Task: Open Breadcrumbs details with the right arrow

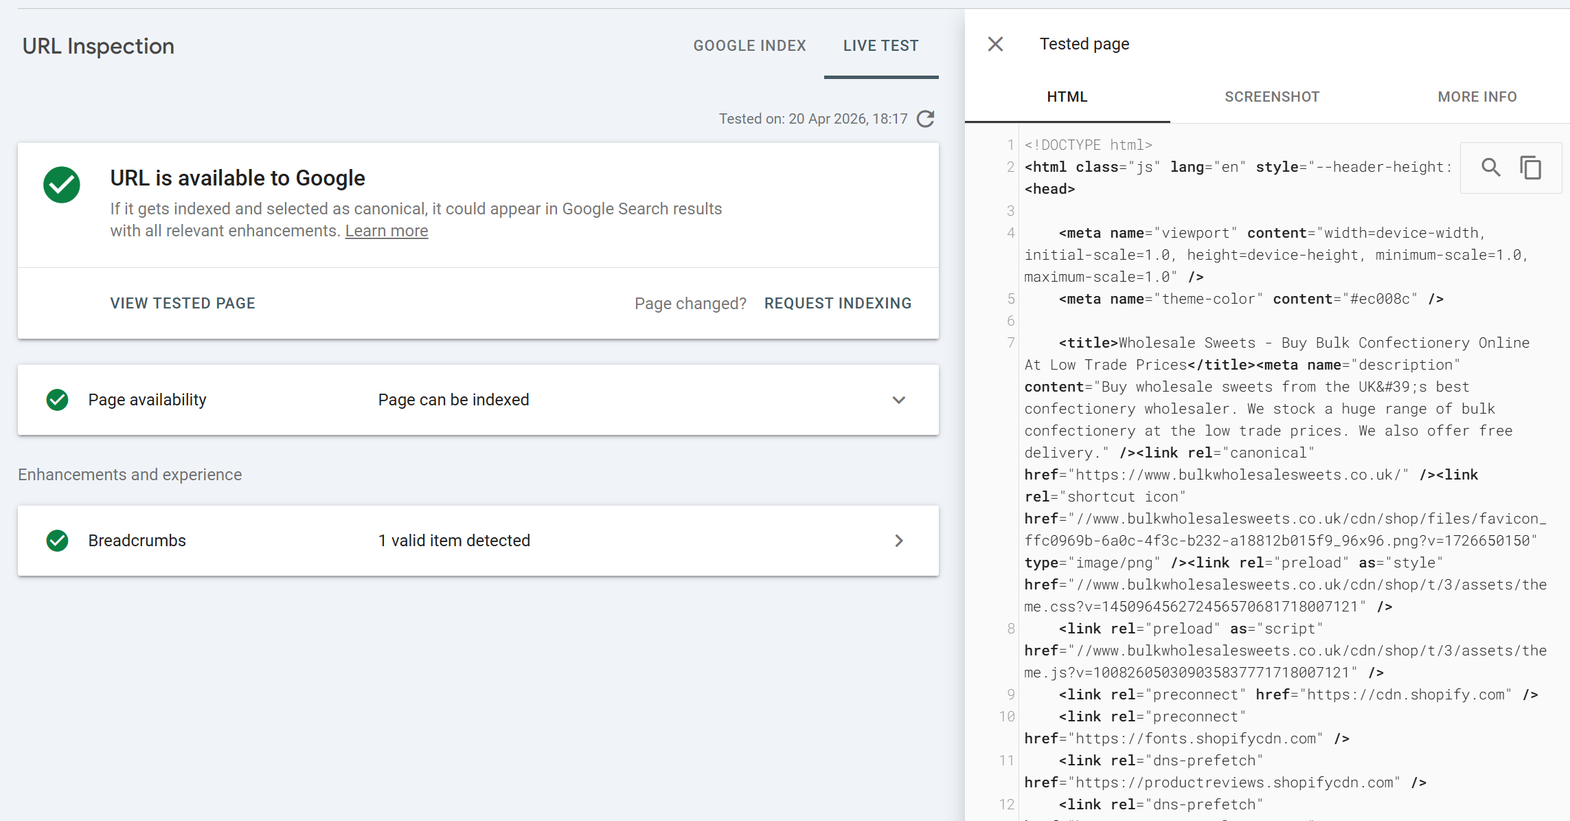Action: pyautogui.click(x=898, y=541)
